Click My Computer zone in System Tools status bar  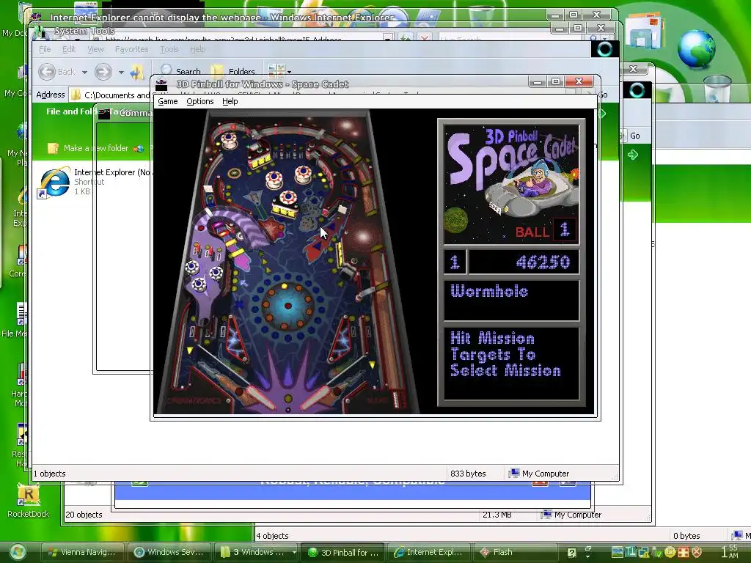[539, 474]
